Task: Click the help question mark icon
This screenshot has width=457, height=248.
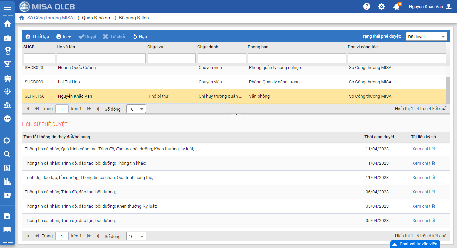Action: click(x=367, y=7)
